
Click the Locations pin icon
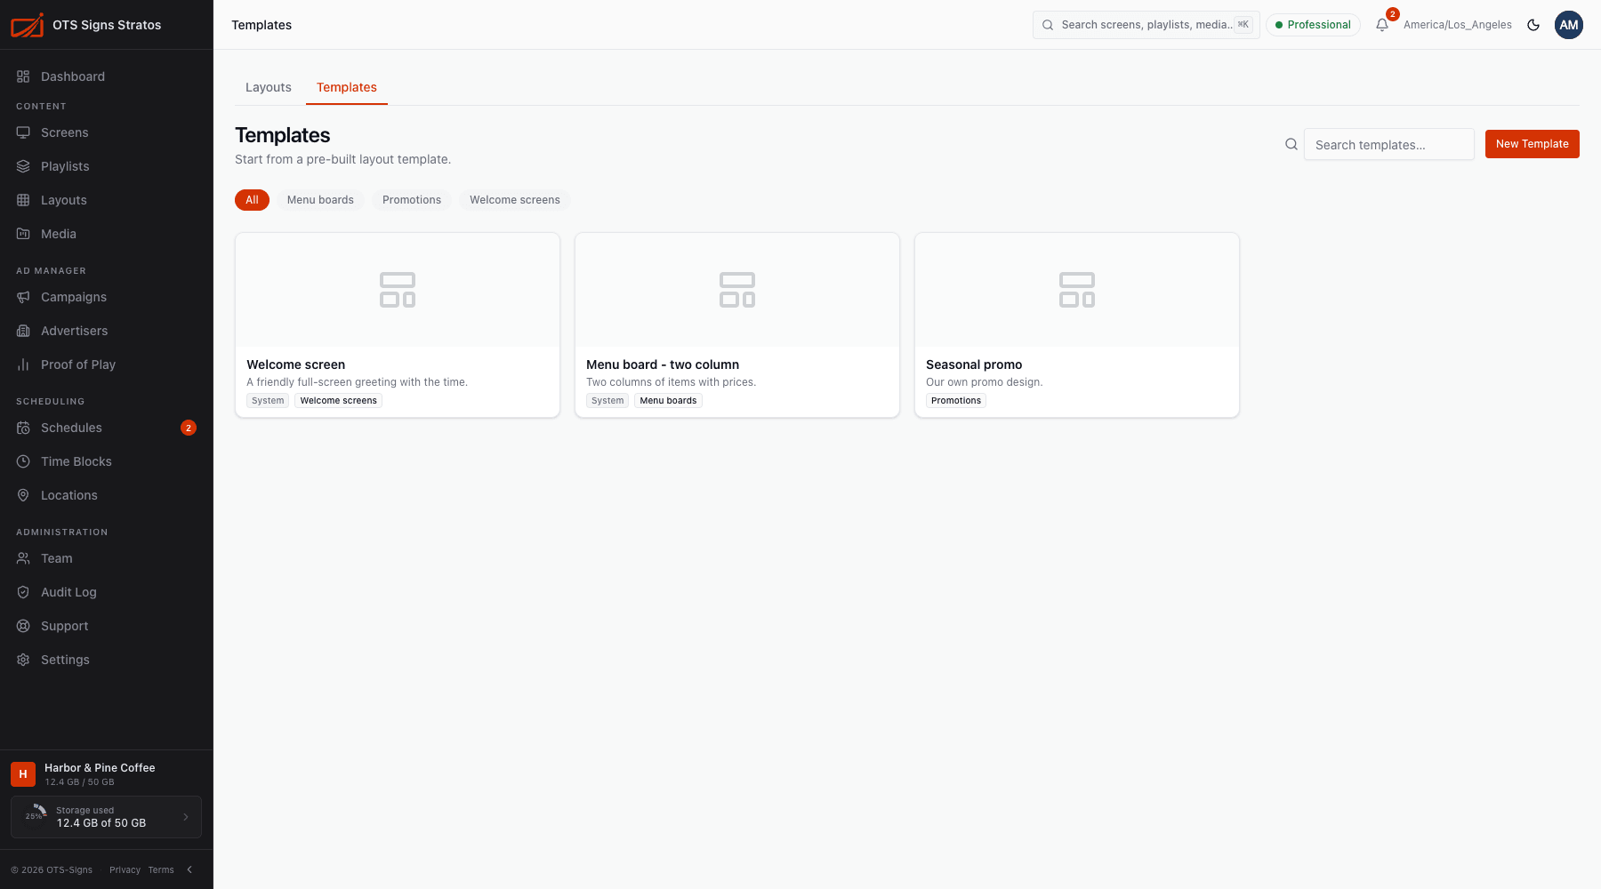(x=23, y=495)
